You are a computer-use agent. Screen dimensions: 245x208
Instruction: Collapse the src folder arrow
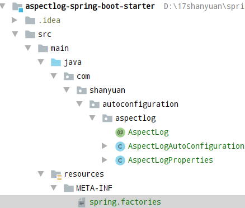15,34
